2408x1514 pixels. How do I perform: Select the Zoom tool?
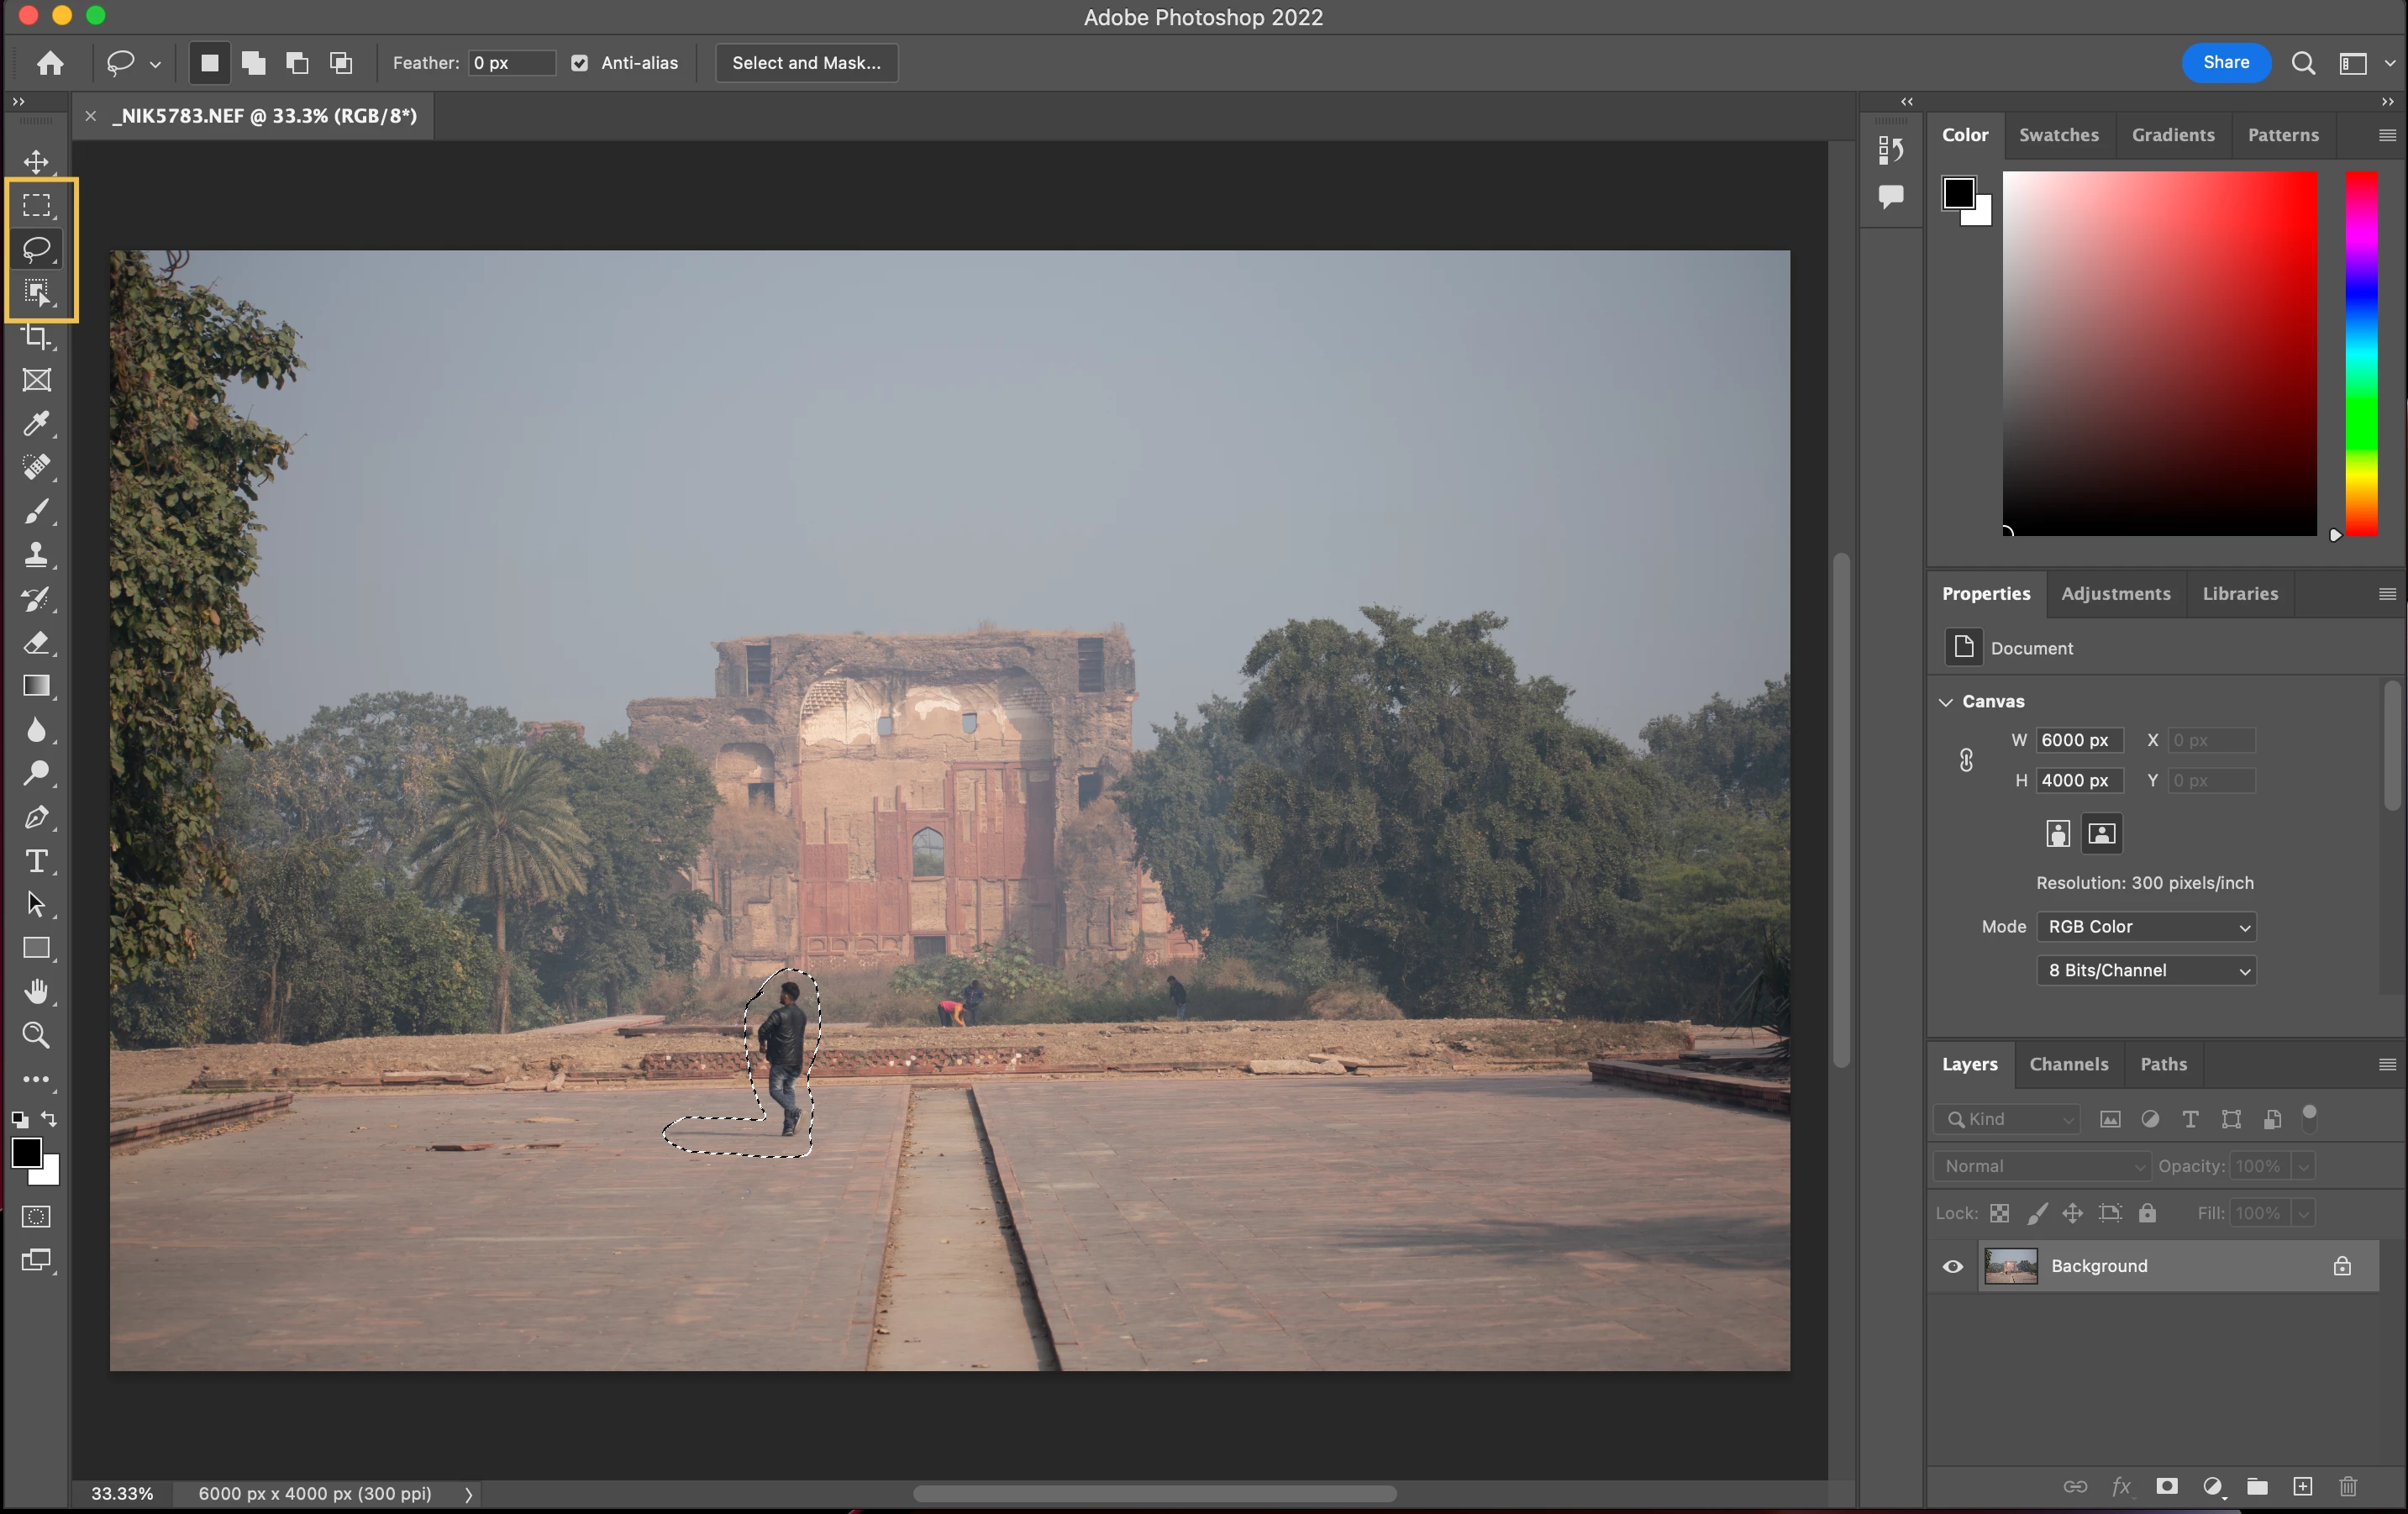tap(37, 1035)
